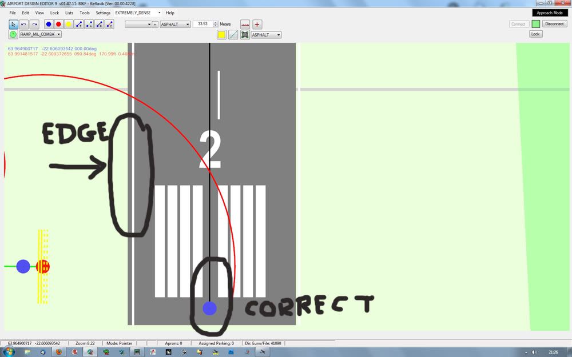Click the yellow color swatch
Viewport: 572px width, 357px height.
pyautogui.click(x=221, y=35)
